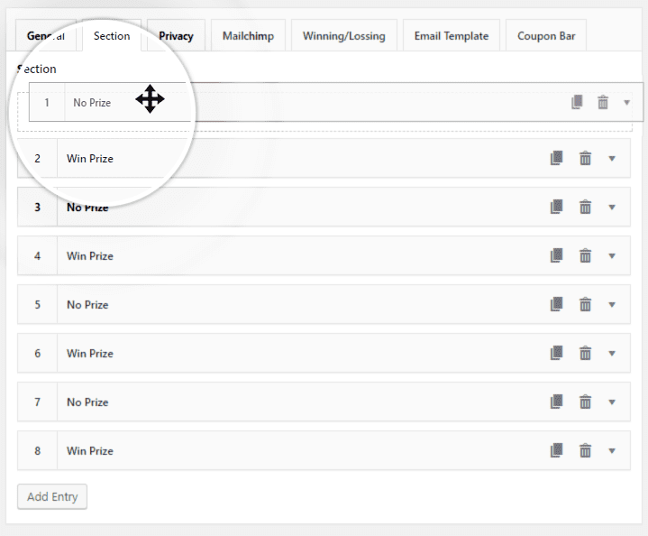
Task: Duplicate section 6 Win Prize entry
Action: [557, 353]
